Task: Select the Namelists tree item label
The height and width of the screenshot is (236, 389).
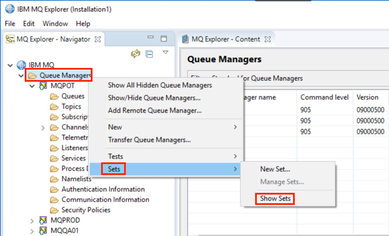Action: [76, 179]
